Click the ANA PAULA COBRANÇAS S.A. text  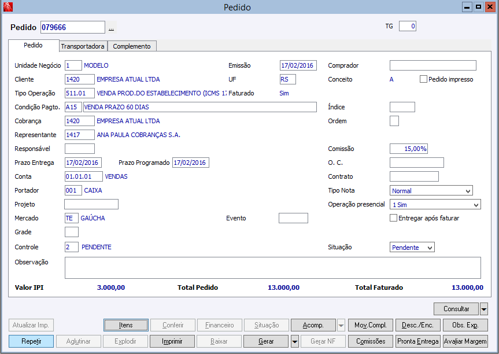138,135
